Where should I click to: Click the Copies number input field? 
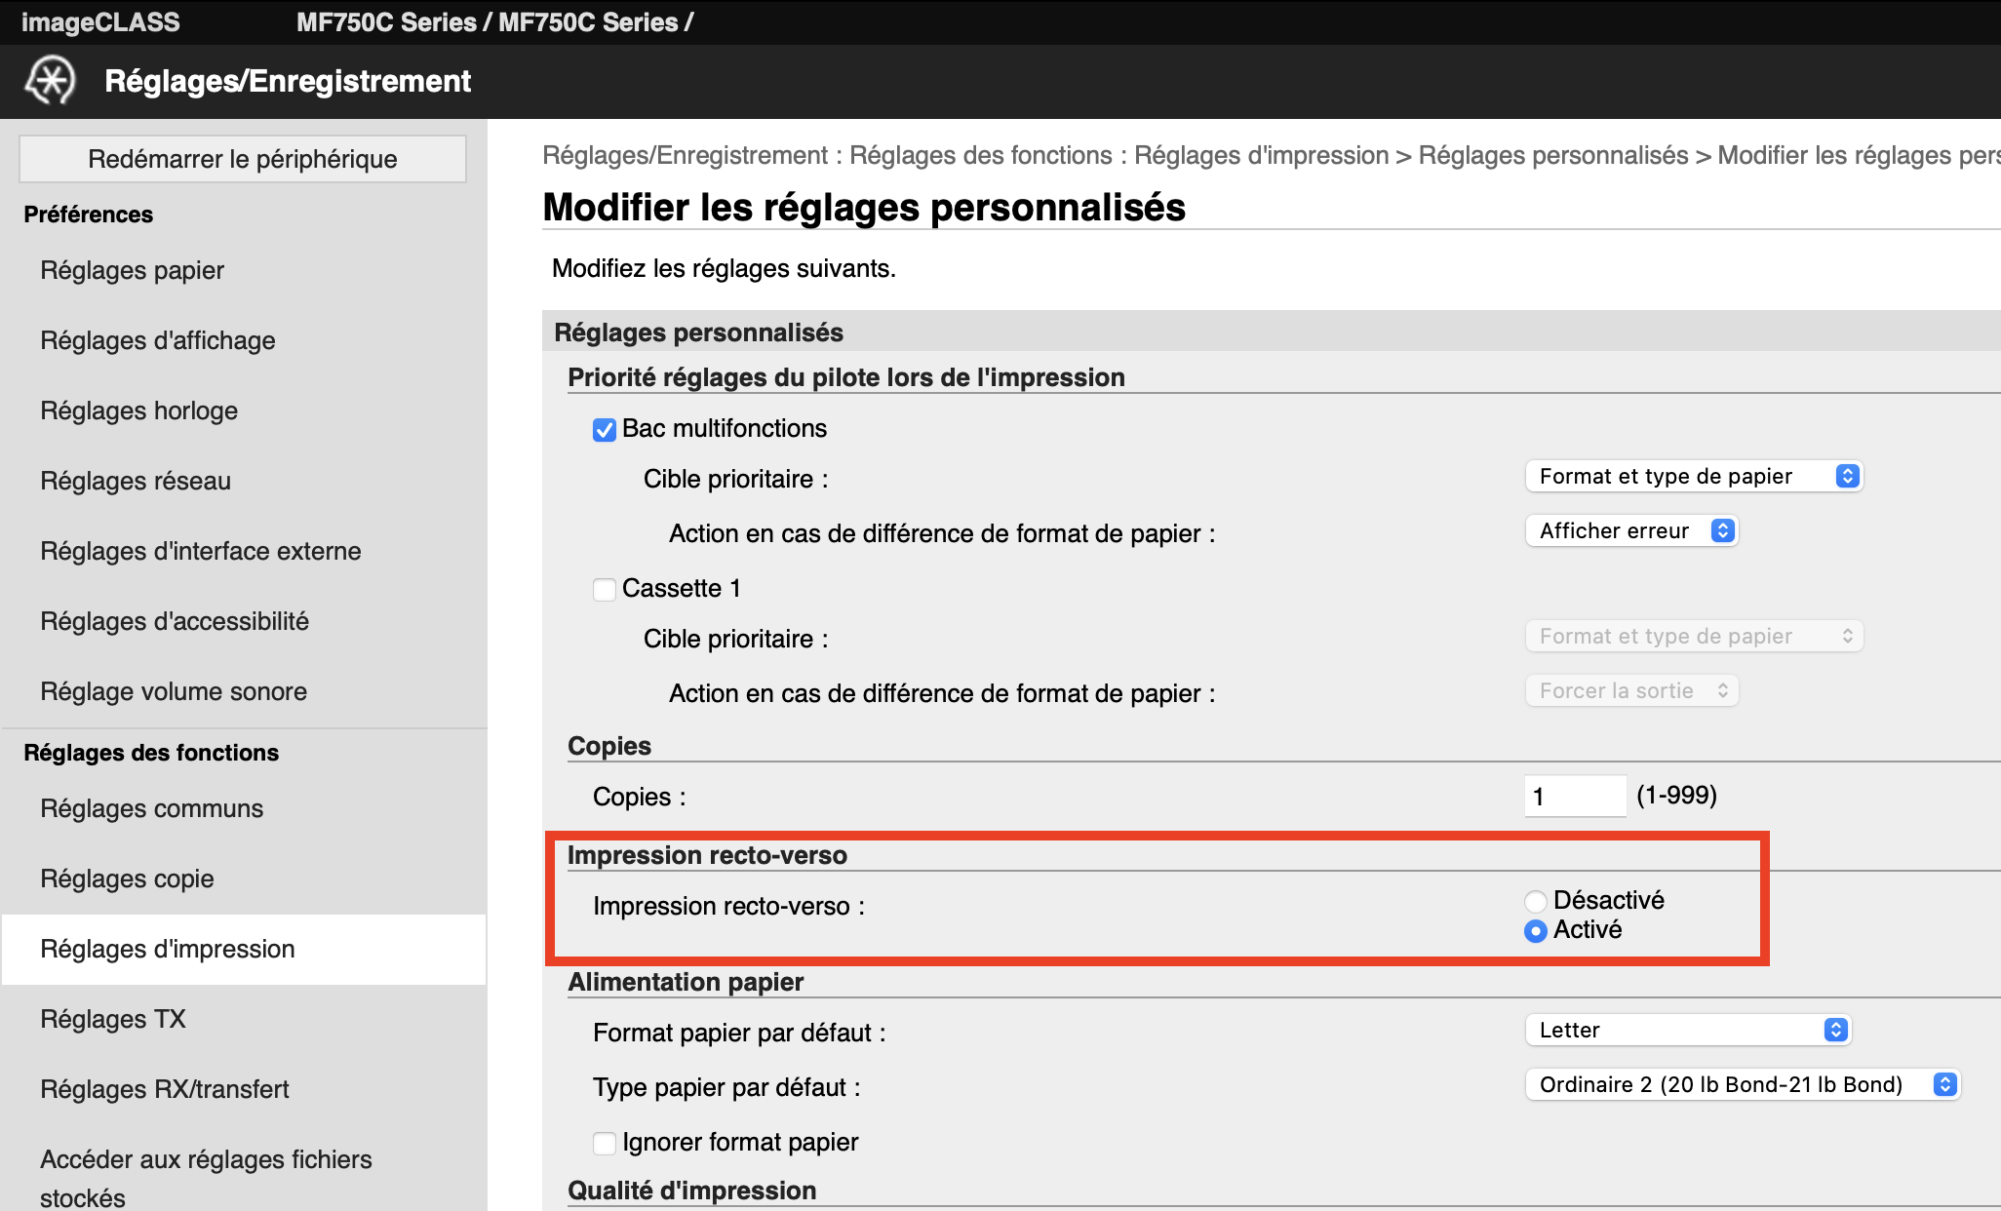click(x=1574, y=796)
